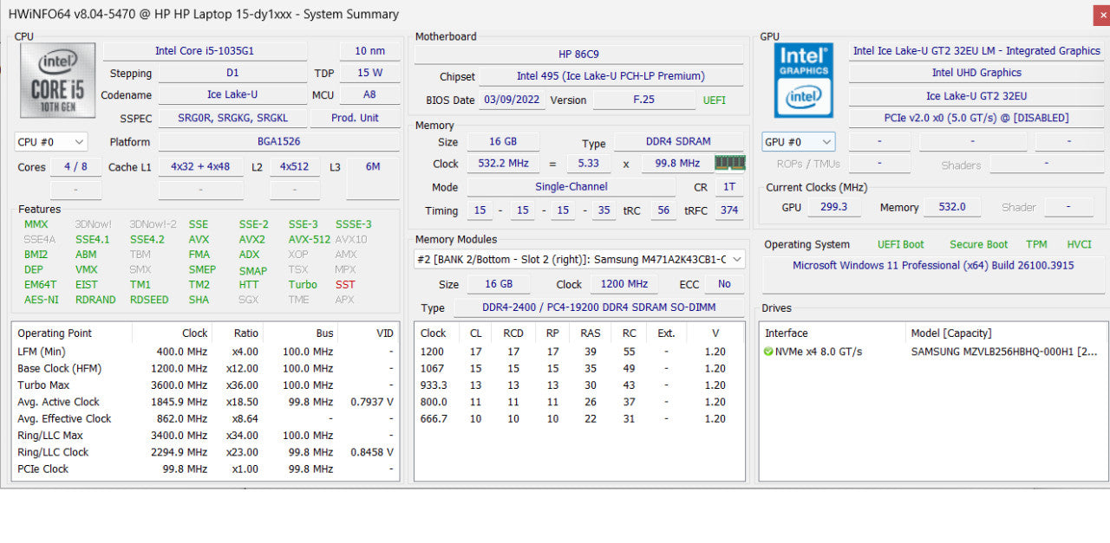
Task: Click the Single-Channel memory mode value
Action: tap(571, 186)
